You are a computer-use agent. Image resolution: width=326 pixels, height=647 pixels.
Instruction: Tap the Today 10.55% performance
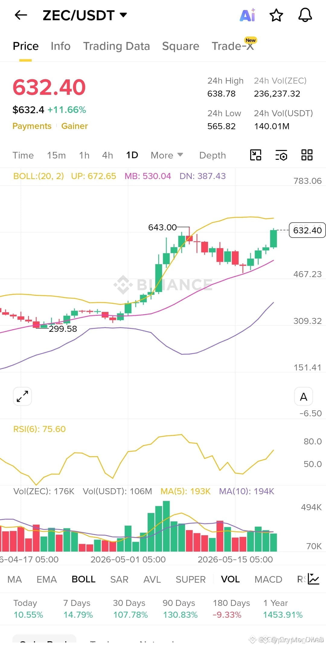[x=28, y=609]
